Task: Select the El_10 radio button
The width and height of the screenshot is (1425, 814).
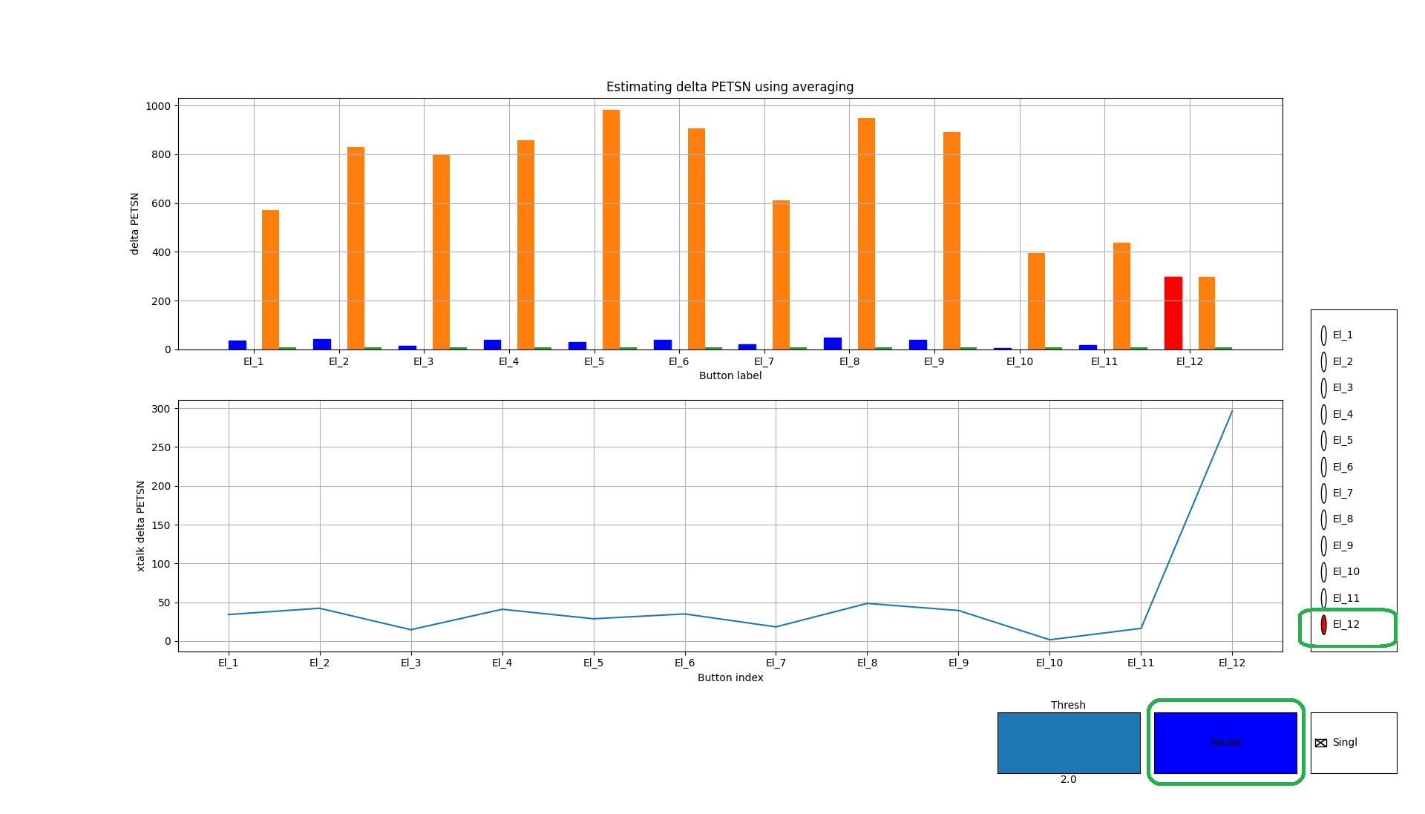Action: click(1323, 572)
